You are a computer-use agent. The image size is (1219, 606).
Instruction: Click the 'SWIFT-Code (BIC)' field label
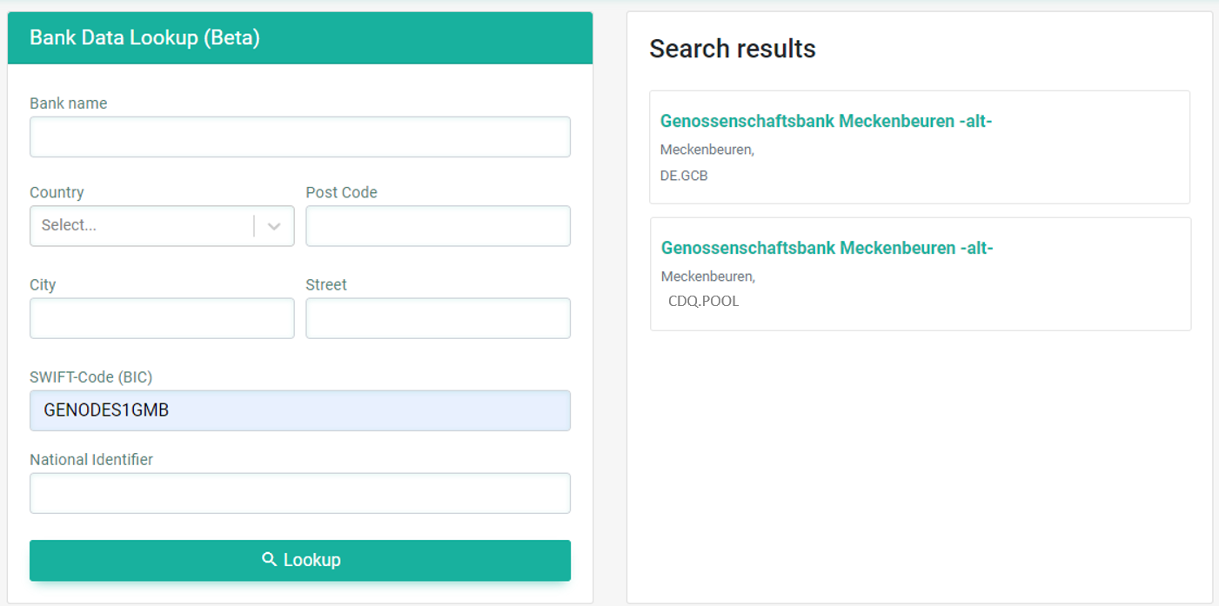[x=90, y=377]
